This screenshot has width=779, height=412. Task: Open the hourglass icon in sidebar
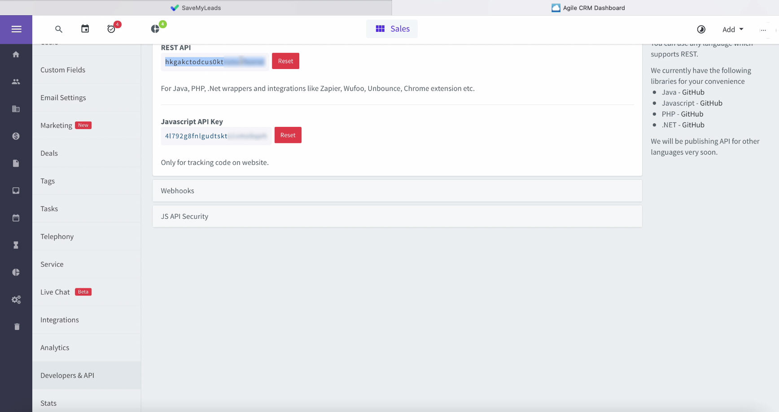16,245
